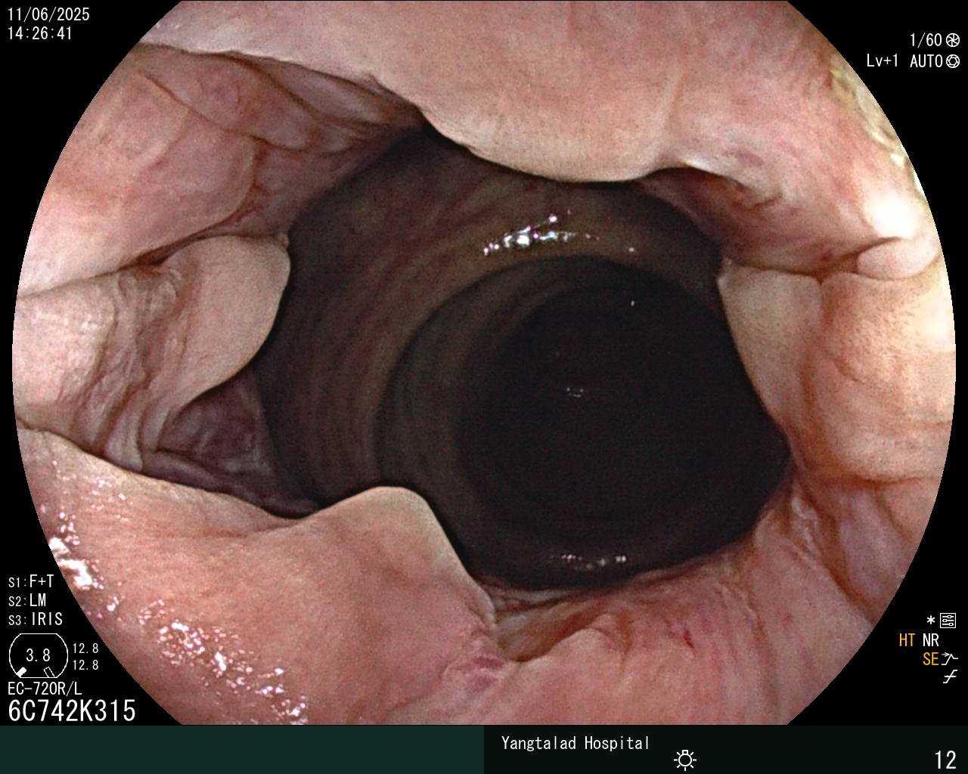This screenshot has height=774, width=968.
Task: Click the lower 12.8 diameter value
Action: click(85, 665)
